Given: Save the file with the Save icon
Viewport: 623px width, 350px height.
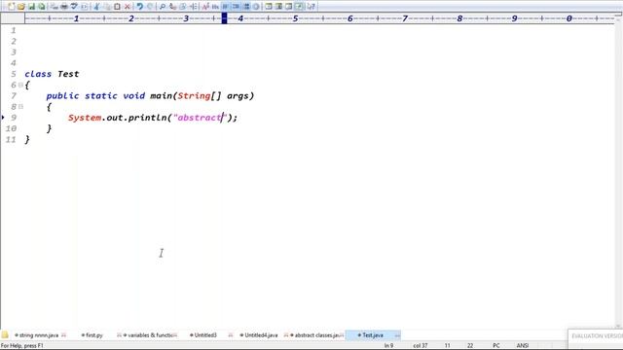Looking at the screenshot, I should (x=31, y=7).
